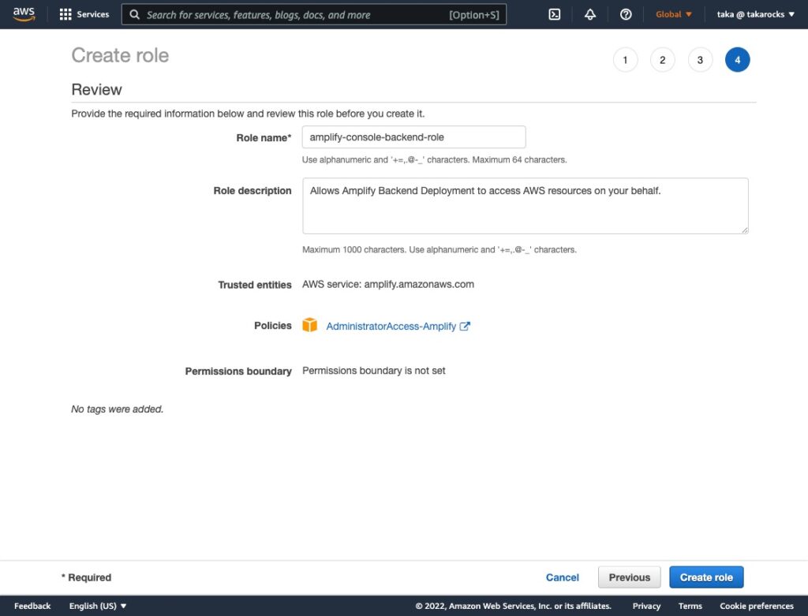This screenshot has height=616, width=808.
Task: Click the Previous button
Action: tap(629, 577)
